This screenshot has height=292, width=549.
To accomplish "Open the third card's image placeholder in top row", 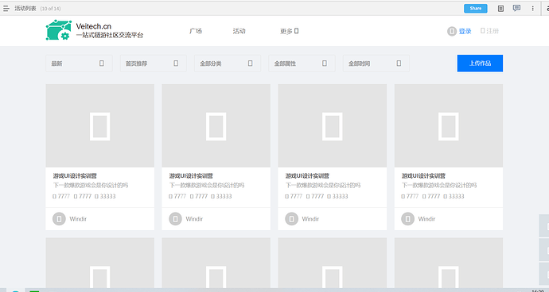I will (333, 125).
